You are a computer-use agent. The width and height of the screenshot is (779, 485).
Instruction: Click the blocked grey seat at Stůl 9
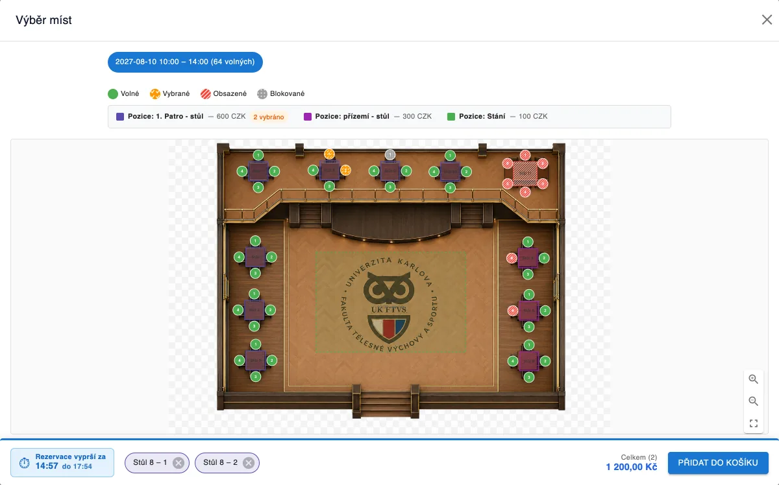390,154
